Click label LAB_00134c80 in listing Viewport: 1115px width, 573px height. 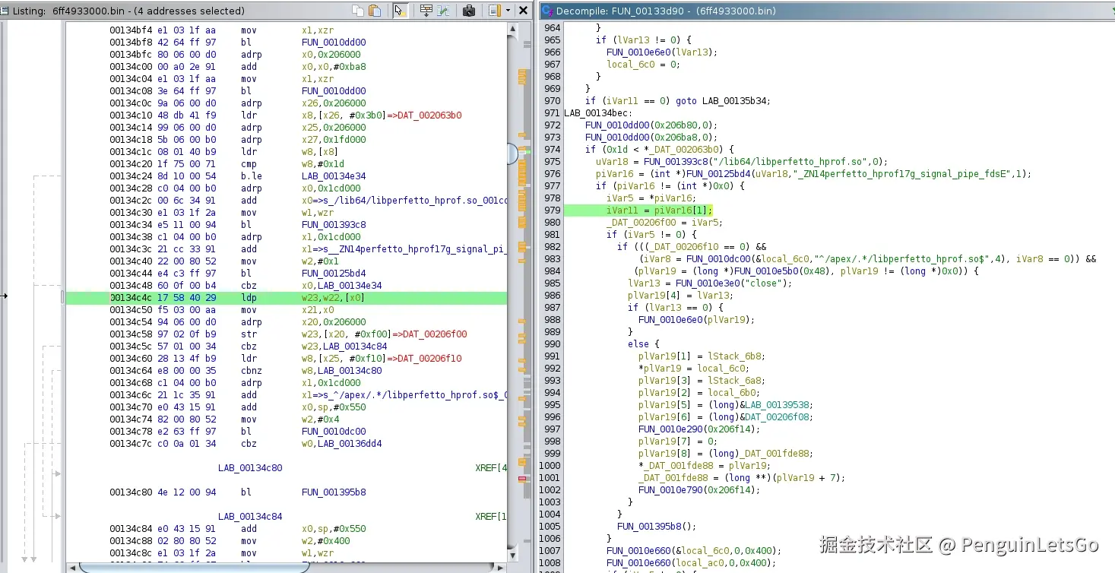click(250, 468)
